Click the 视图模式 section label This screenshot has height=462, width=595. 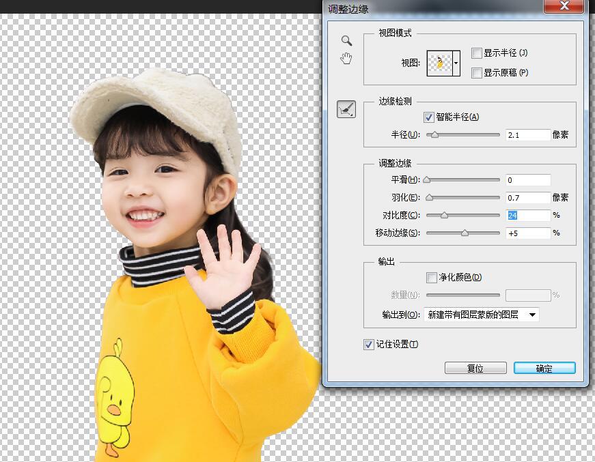[395, 33]
